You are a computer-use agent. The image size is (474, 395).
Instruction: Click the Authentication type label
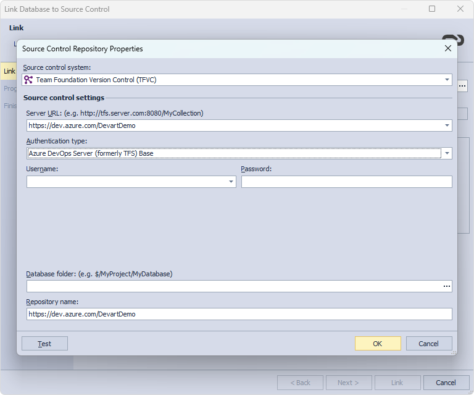click(57, 141)
